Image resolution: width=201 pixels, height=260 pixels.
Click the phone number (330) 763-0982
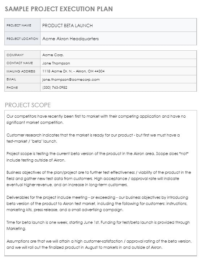(x=55, y=88)
